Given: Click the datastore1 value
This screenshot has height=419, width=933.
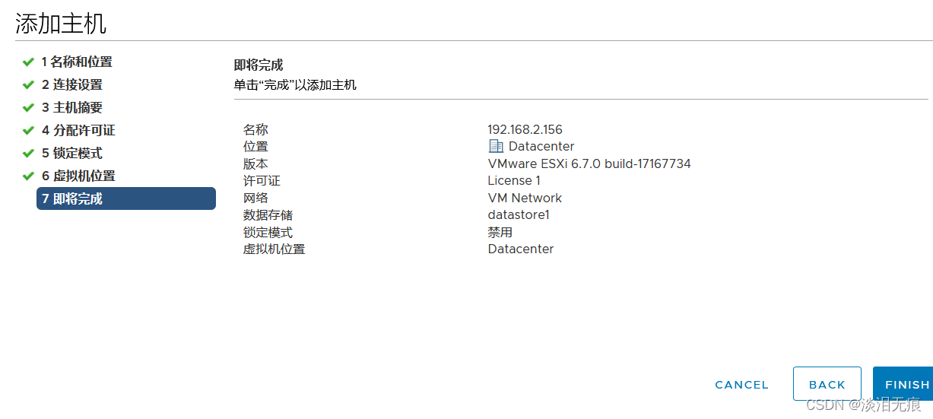Looking at the screenshot, I should click(x=519, y=214).
